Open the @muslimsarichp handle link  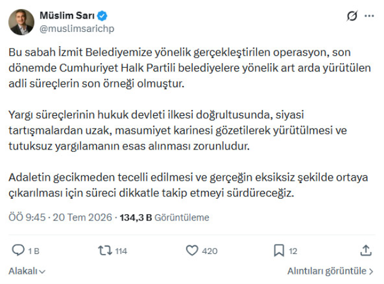(77, 29)
